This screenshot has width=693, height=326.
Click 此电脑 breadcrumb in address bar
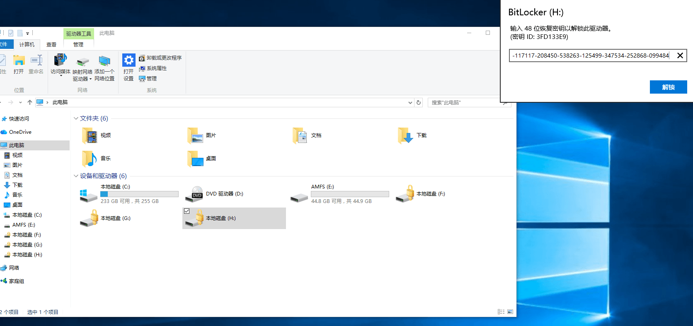(60, 102)
